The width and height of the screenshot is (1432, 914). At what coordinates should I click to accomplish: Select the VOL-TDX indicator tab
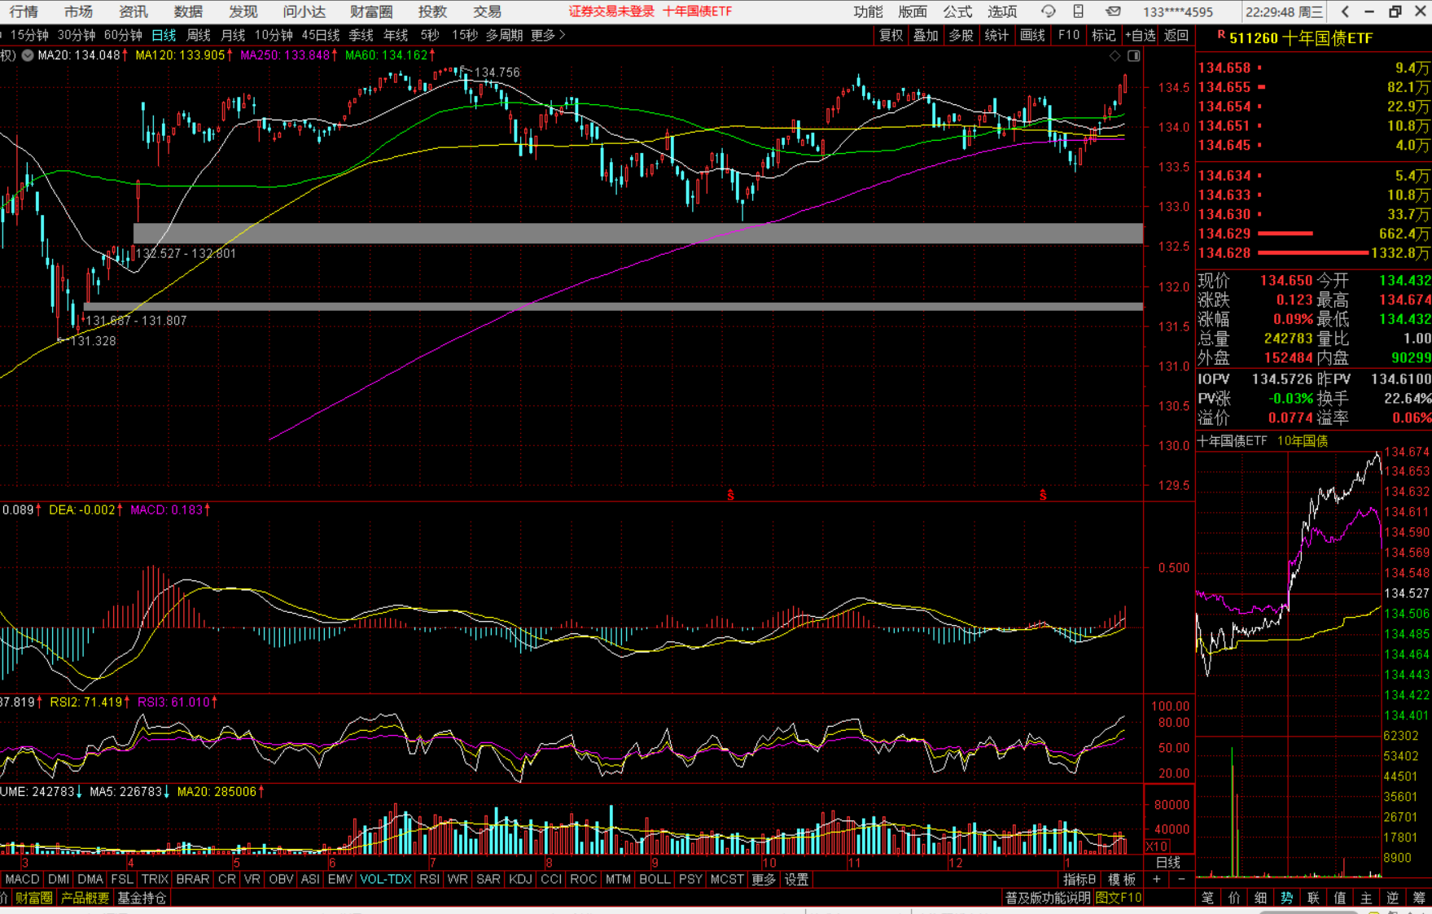click(x=386, y=879)
